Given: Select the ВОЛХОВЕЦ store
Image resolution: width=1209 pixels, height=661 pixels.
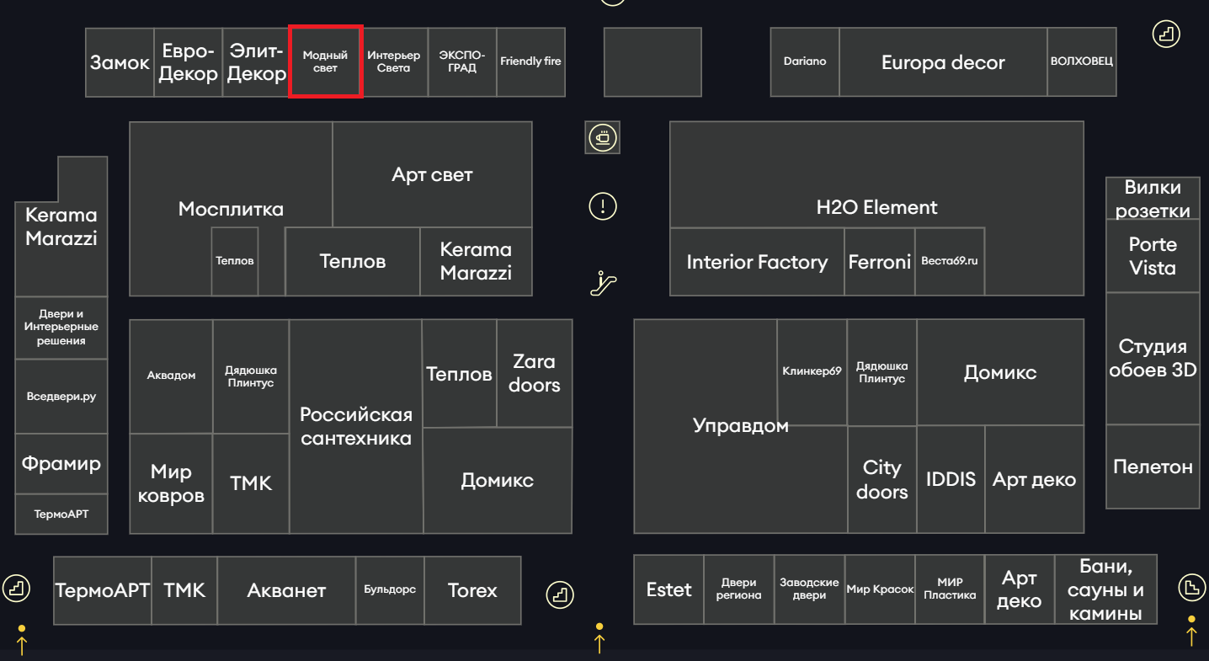Looking at the screenshot, I should [1082, 62].
